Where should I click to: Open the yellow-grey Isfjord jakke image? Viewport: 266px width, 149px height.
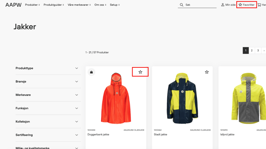tap(249, 98)
